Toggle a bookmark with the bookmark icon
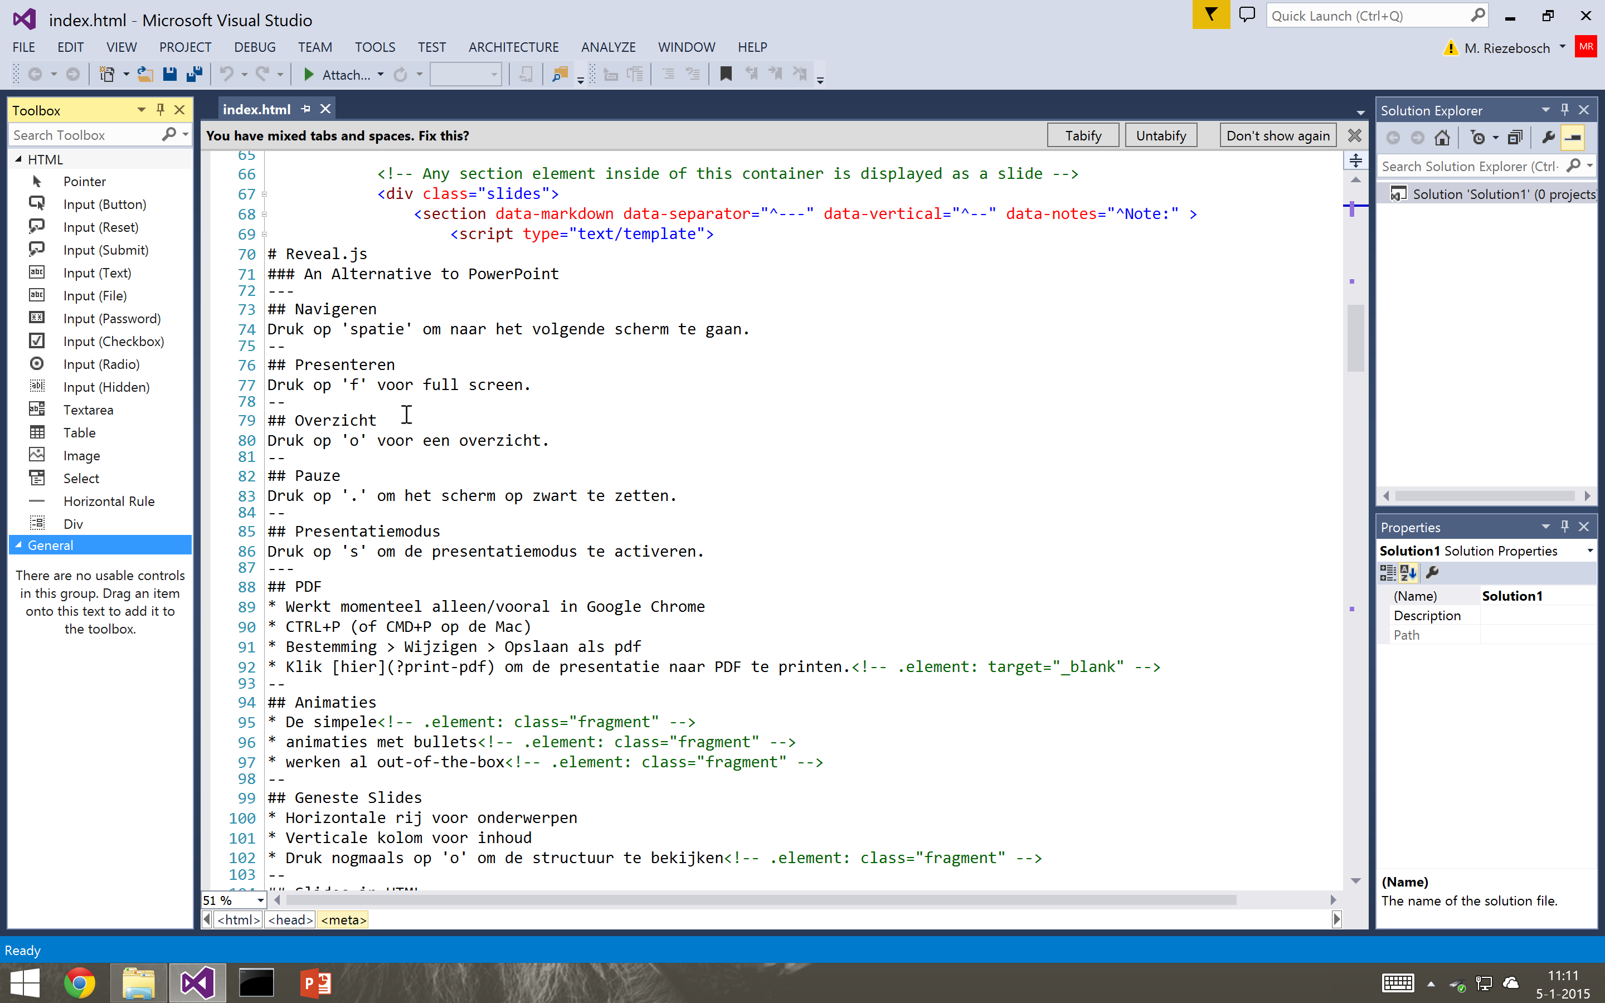 [726, 74]
